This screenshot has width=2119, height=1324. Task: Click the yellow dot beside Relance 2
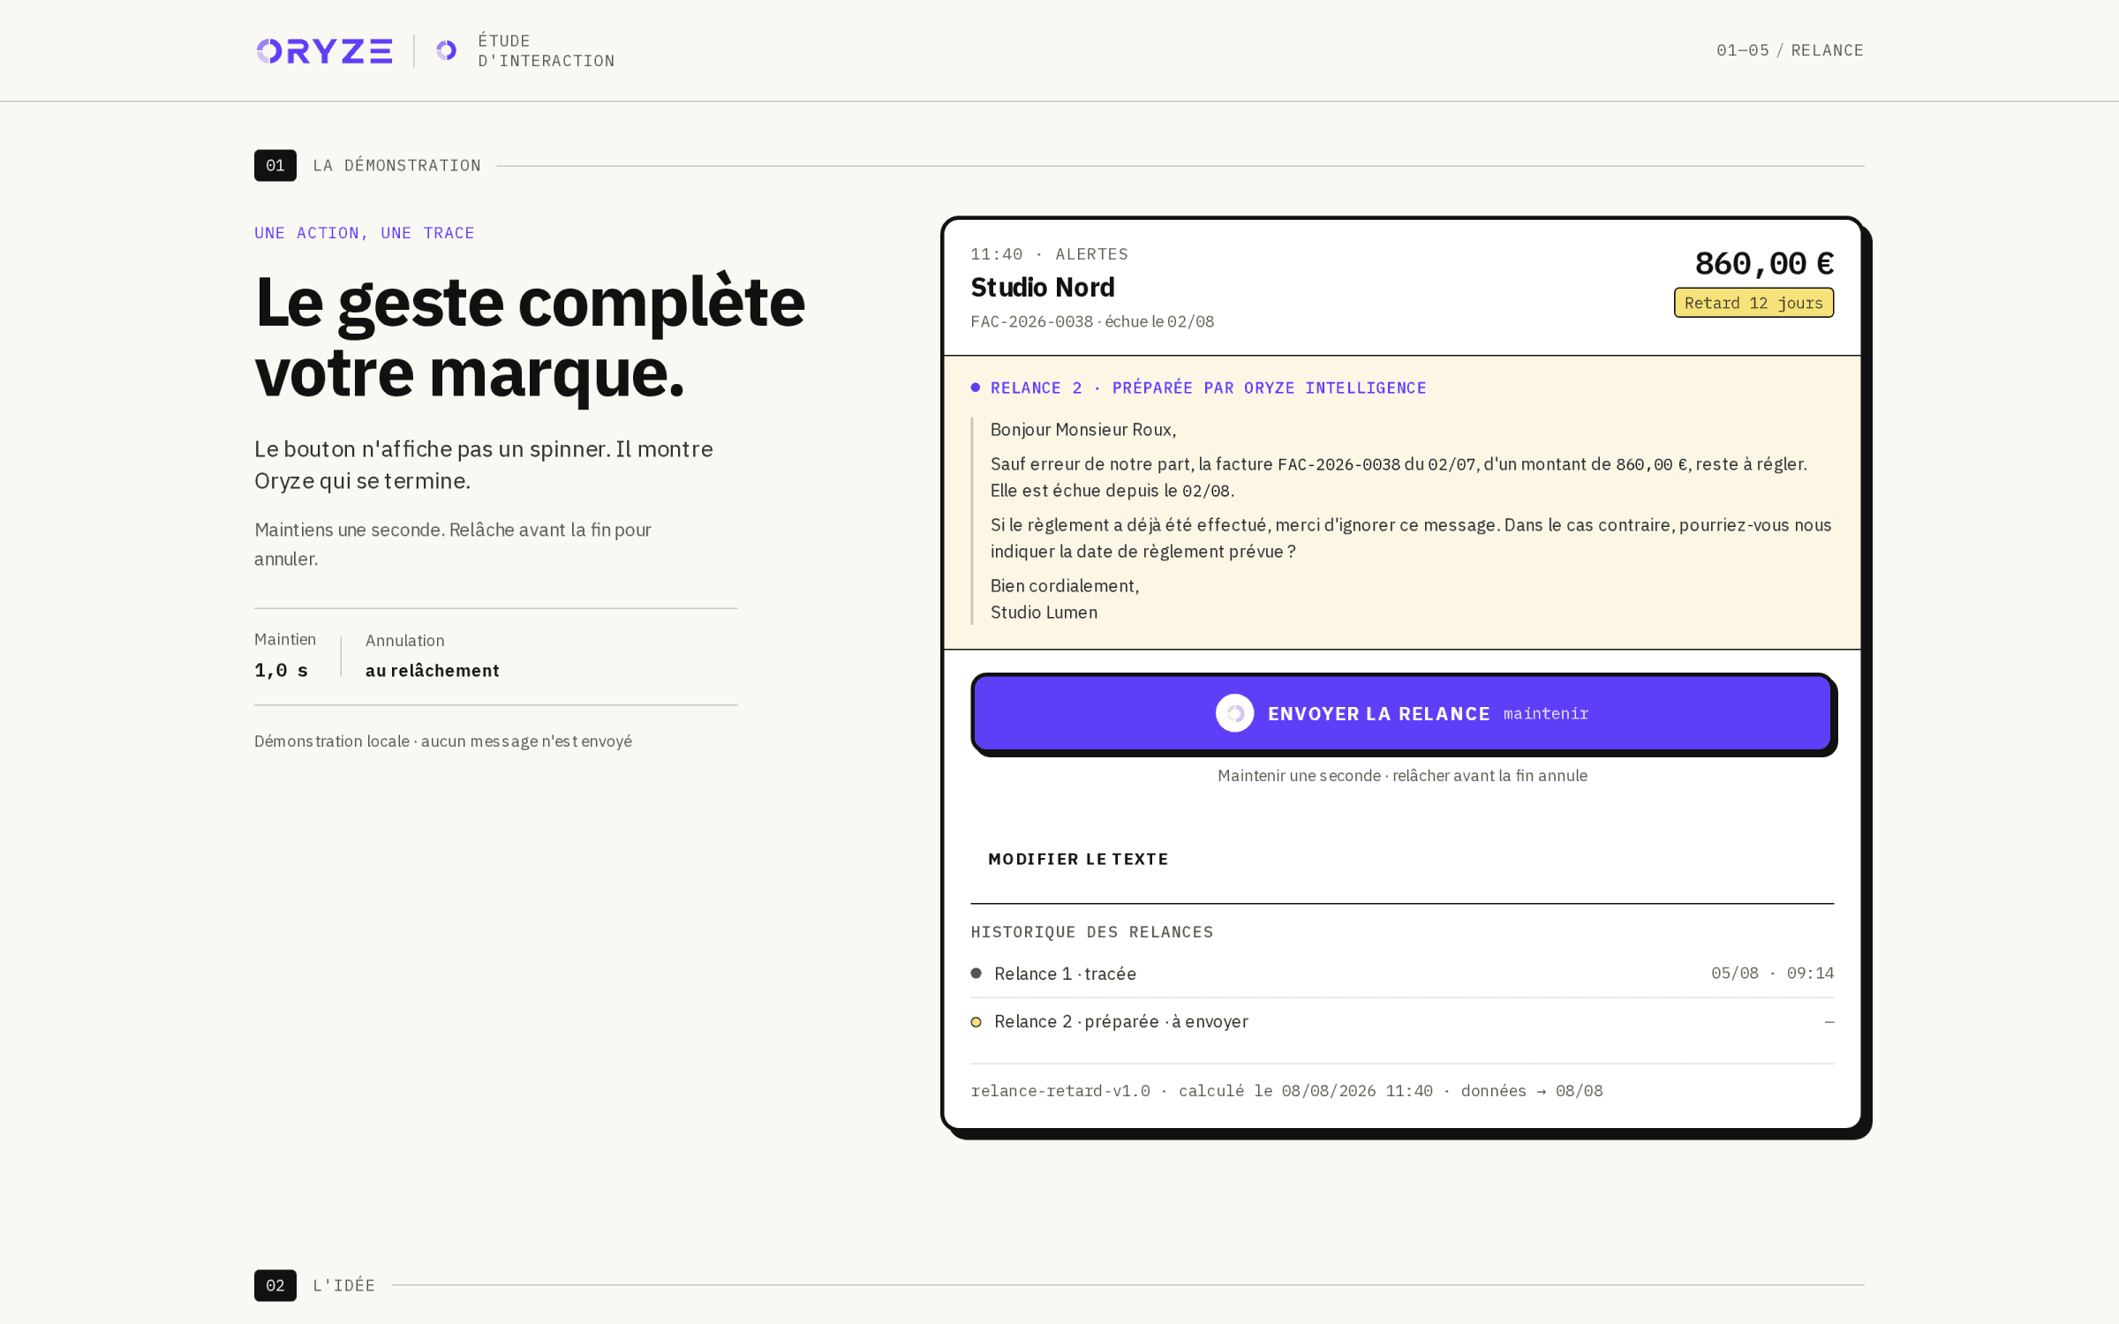point(977,1022)
